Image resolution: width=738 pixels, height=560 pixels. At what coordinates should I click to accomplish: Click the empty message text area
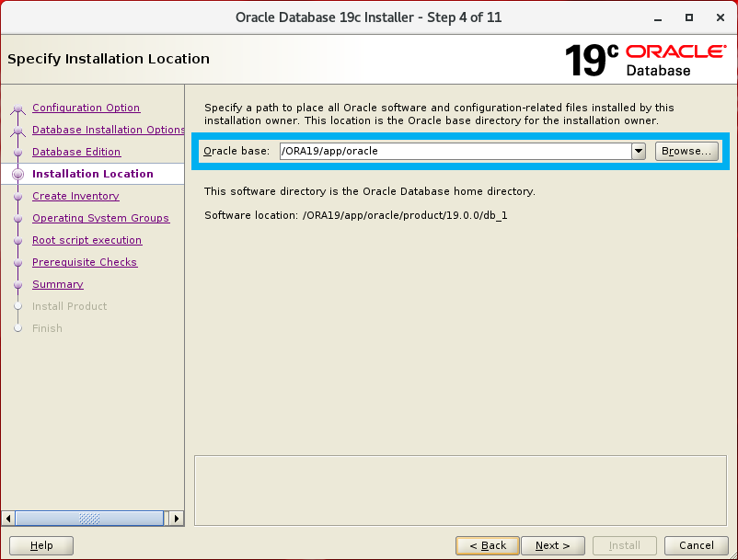[460, 490]
